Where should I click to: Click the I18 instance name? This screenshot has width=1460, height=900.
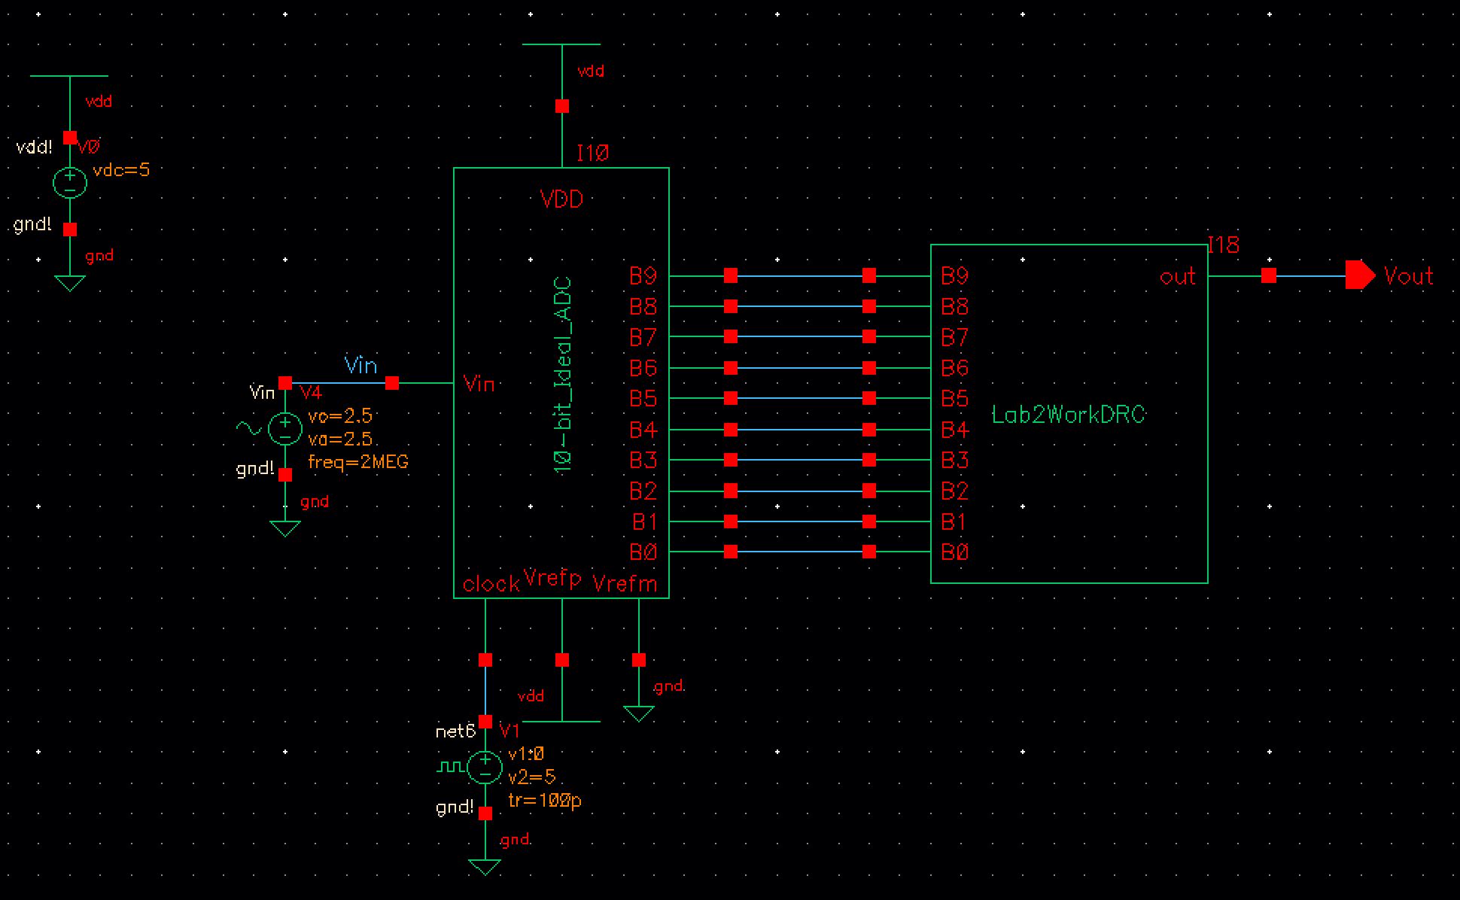click(x=1223, y=245)
